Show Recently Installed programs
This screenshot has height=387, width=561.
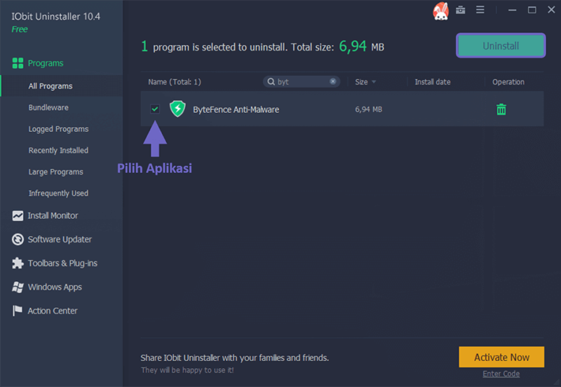(x=58, y=150)
